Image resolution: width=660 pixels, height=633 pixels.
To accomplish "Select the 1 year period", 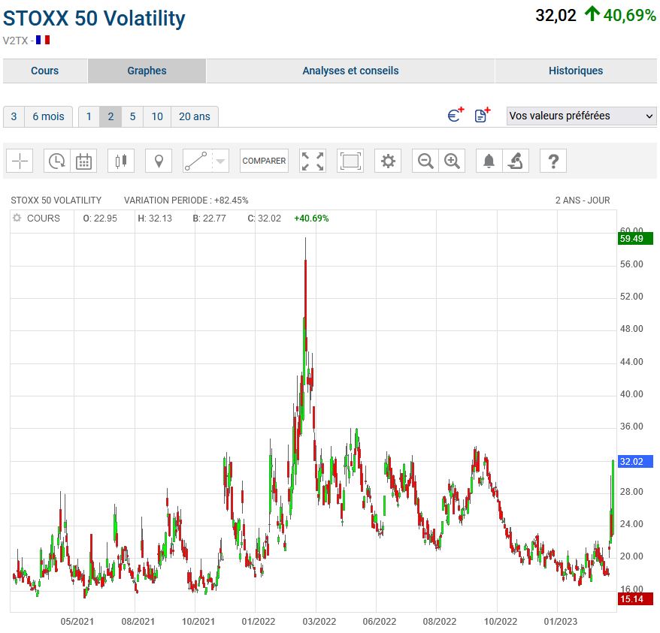I will (x=89, y=116).
